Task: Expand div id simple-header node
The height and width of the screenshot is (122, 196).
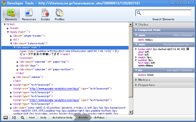Action: [x=11, y=36]
